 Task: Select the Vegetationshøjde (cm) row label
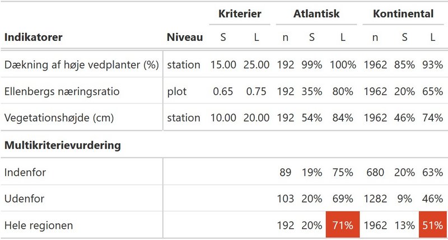(59, 118)
